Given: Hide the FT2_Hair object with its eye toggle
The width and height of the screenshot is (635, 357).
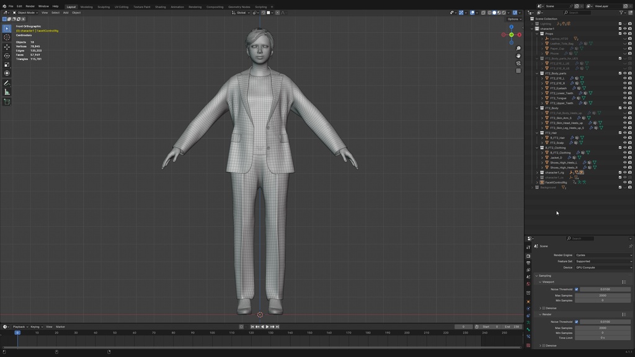Looking at the screenshot, I should [x=625, y=133].
